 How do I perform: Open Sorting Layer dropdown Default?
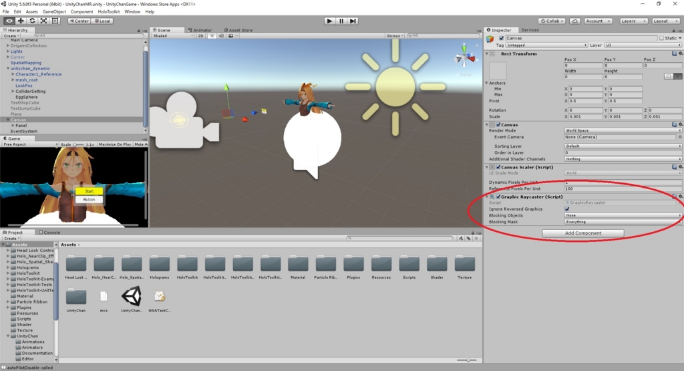623,146
